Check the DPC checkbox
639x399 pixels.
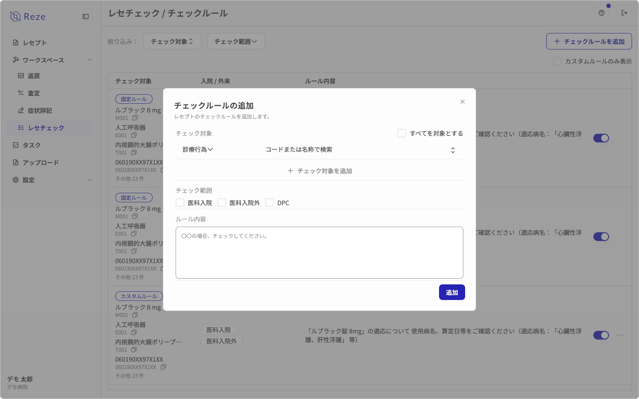(270, 202)
